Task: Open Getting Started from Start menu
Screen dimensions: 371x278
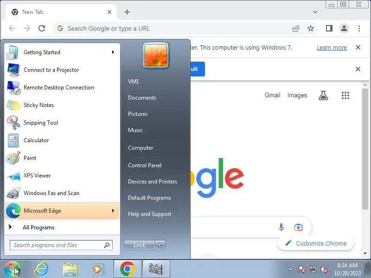Action: [x=62, y=52]
